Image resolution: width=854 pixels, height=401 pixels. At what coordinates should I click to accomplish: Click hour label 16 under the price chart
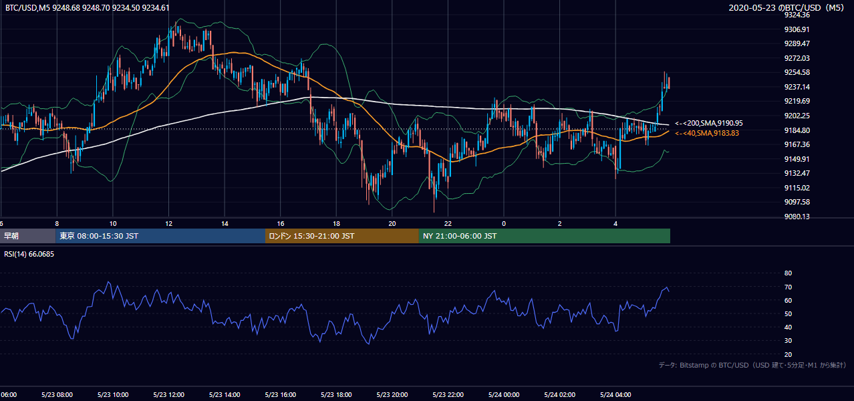[x=281, y=224]
